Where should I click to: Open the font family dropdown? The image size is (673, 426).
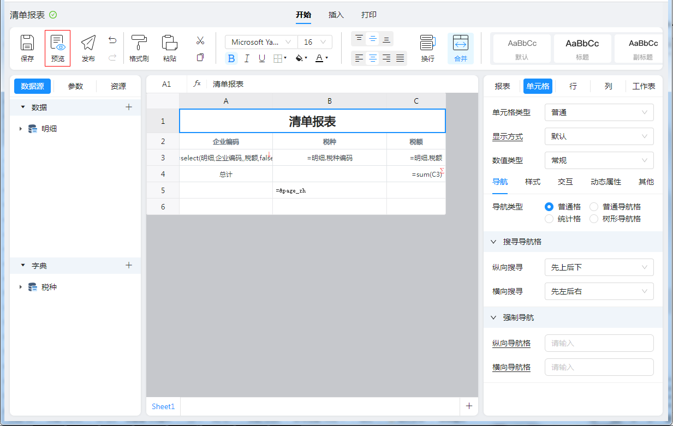261,42
